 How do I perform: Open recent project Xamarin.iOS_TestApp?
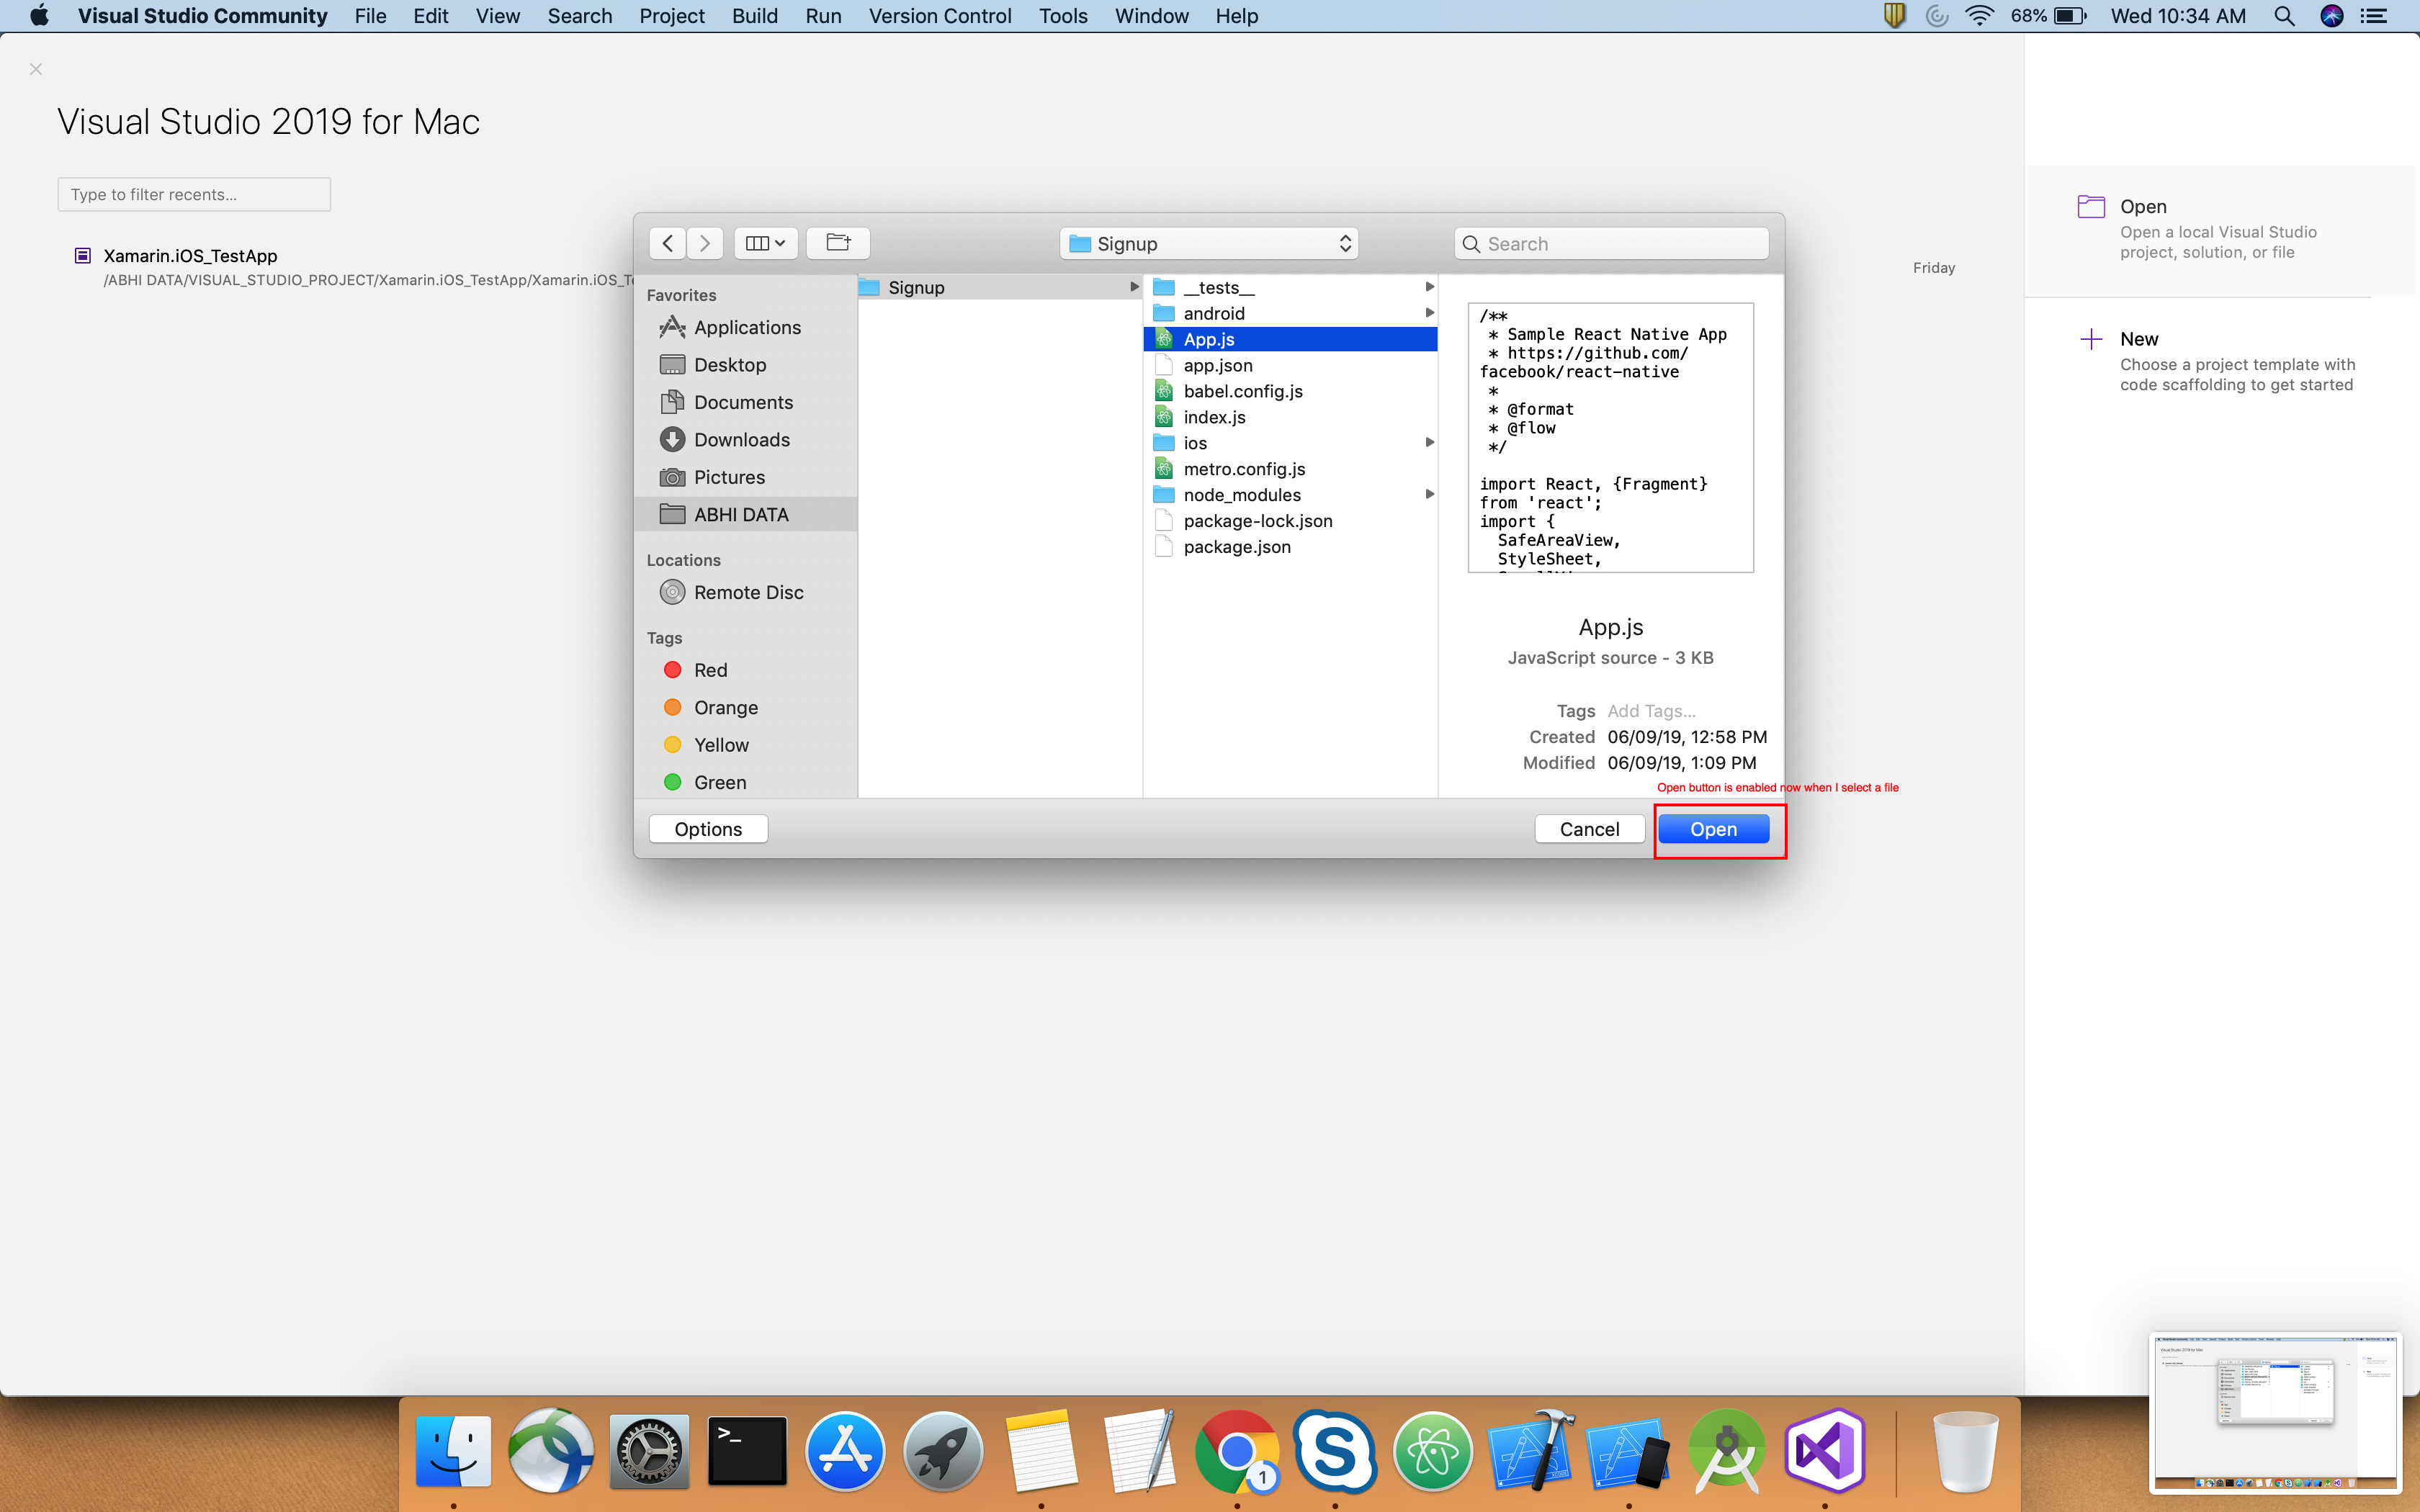[190, 256]
